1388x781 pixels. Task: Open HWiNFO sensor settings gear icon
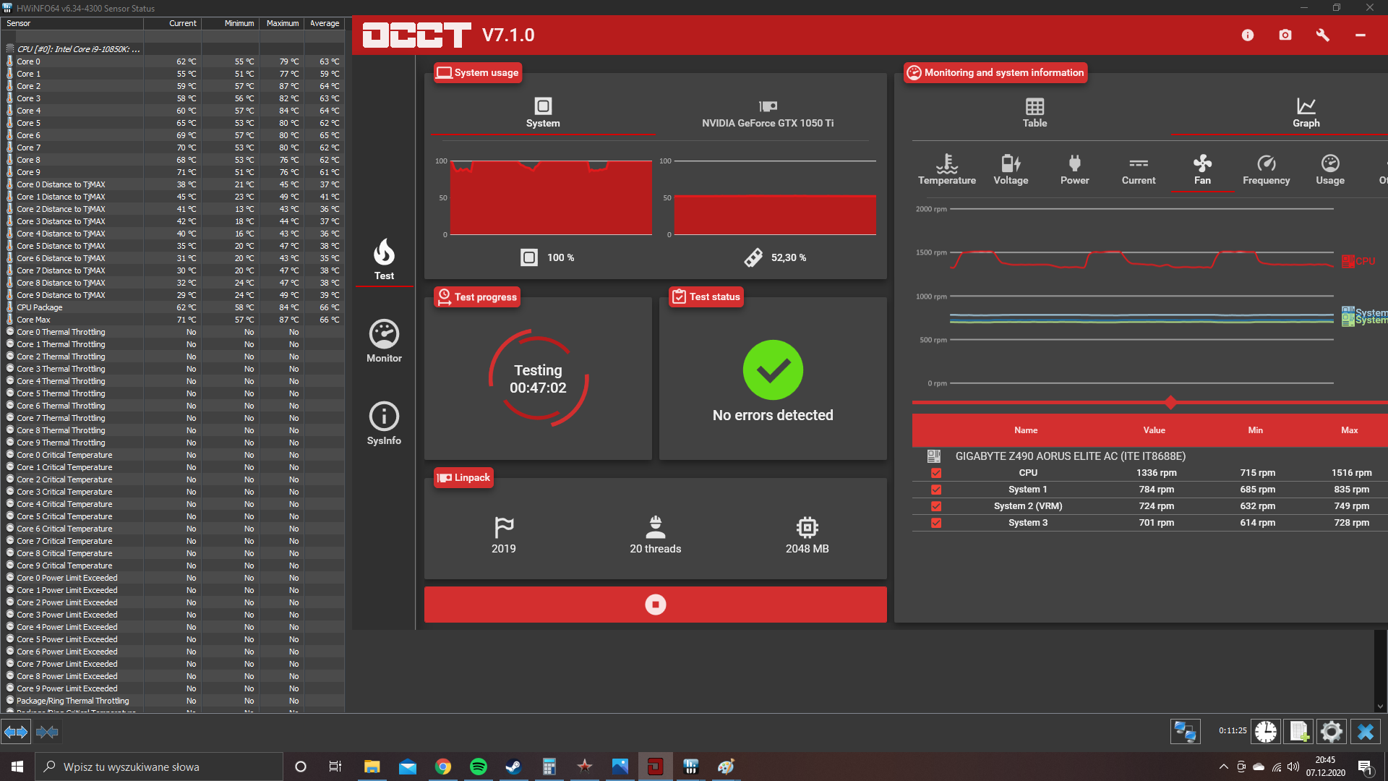click(x=1332, y=732)
